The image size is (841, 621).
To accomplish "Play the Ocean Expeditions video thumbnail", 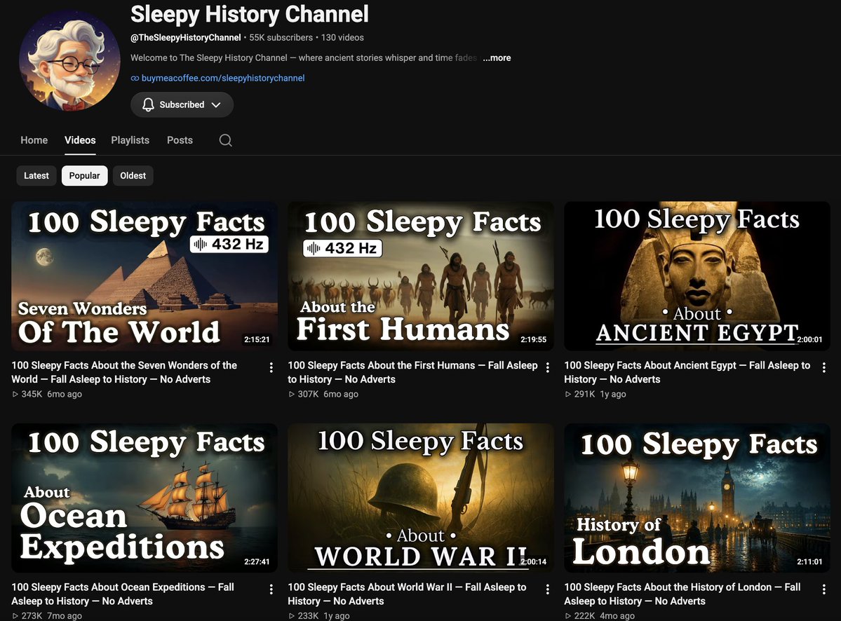I will click(x=144, y=498).
